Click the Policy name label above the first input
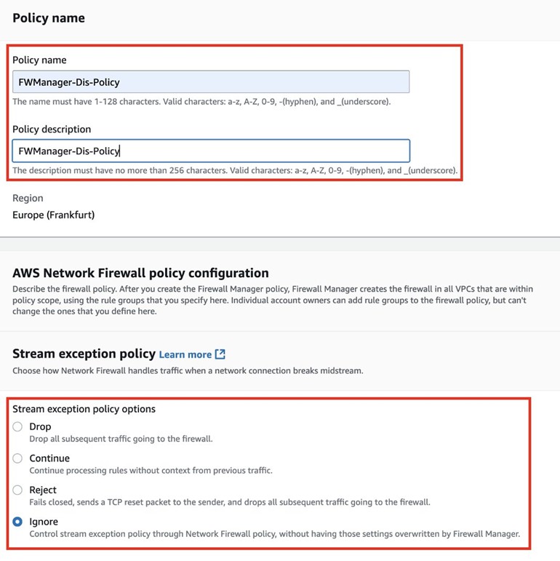 coord(39,60)
